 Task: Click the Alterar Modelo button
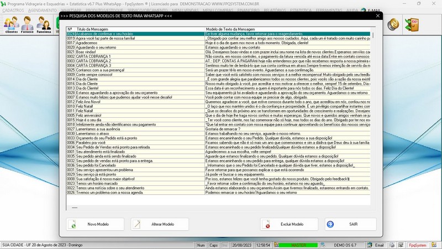(x=160, y=224)
